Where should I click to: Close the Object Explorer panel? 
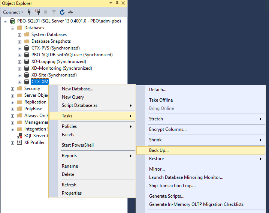click(x=123, y=3)
